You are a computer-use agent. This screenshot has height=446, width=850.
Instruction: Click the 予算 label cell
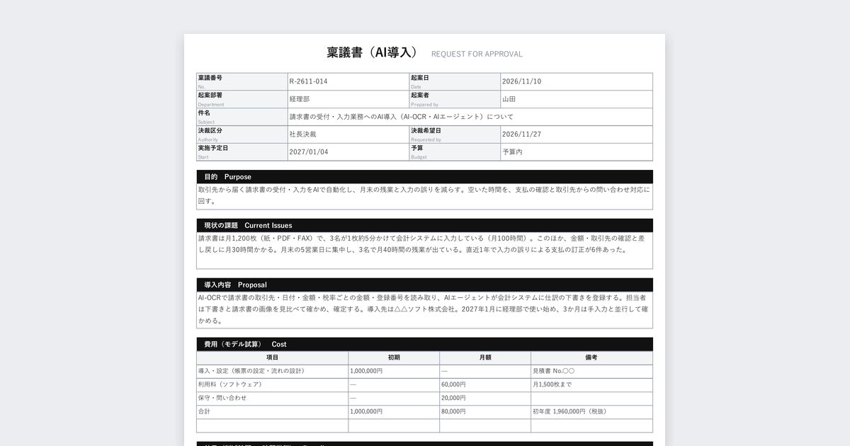[455, 152]
